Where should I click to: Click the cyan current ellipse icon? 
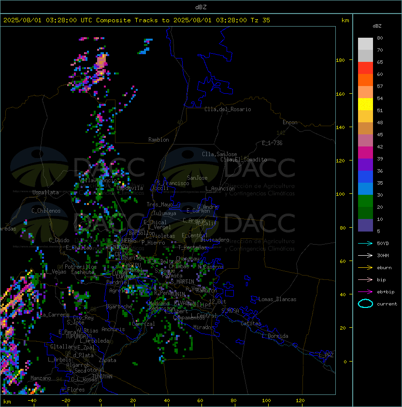point(365,304)
